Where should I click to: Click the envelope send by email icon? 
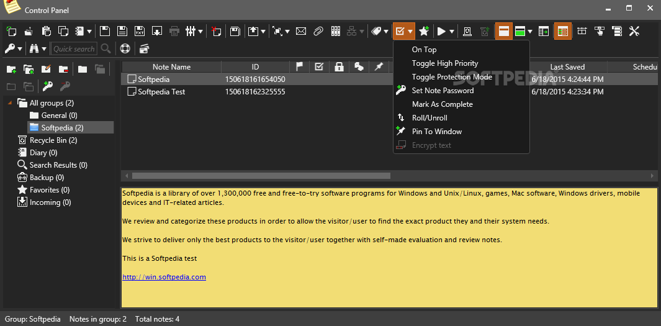(x=300, y=31)
